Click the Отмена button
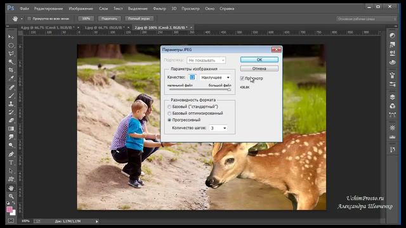Image resolution: width=406 pixels, height=228 pixels. [259, 68]
